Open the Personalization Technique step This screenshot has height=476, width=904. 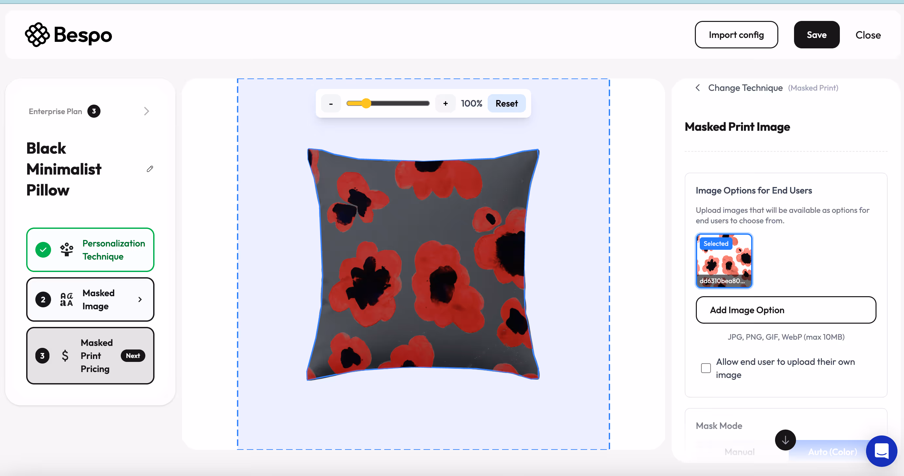(90, 250)
